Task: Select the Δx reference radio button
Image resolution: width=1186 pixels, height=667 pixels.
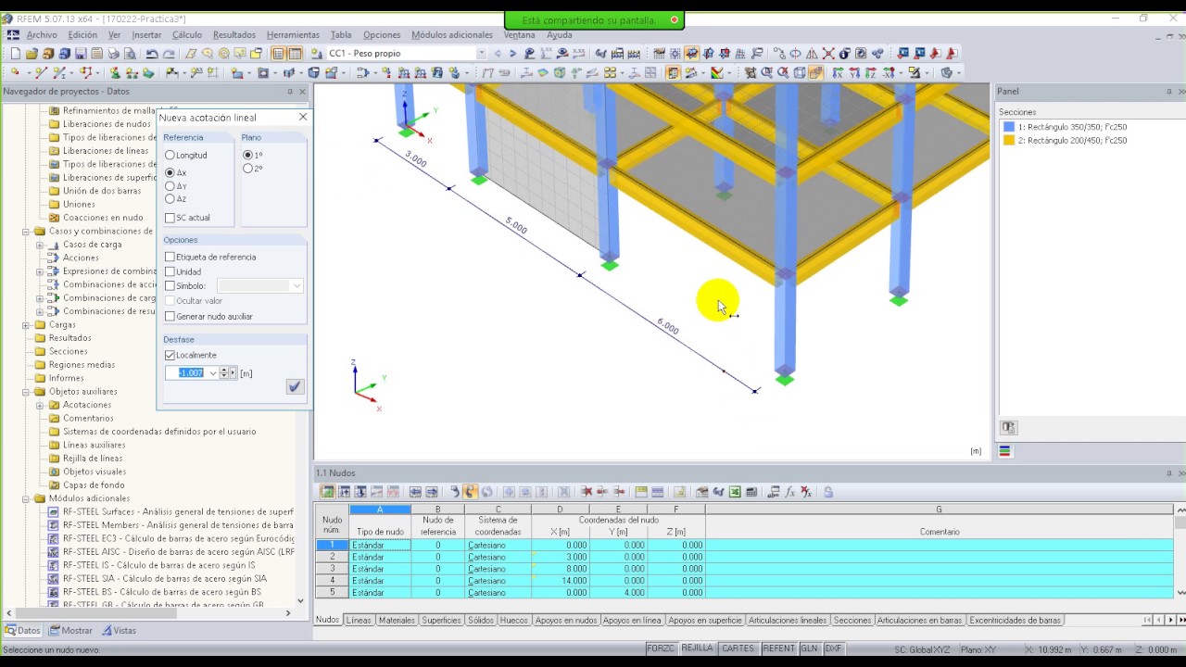Action: click(x=170, y=172)
